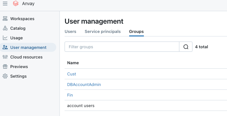Open the hamburger navigation menu

coord(5,4)
